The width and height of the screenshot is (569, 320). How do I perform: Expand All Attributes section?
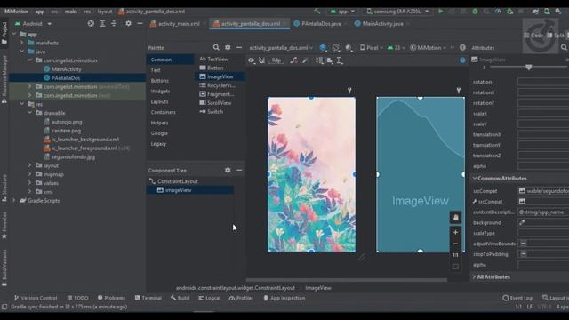coord(474,276)
